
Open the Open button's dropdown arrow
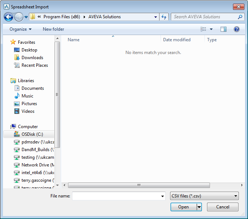coord(199,207)
